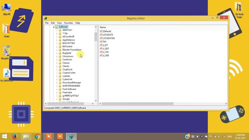Click the tree pane vertical scrollbar thumb
Viewport: 249px width, 140px height.
96,37
